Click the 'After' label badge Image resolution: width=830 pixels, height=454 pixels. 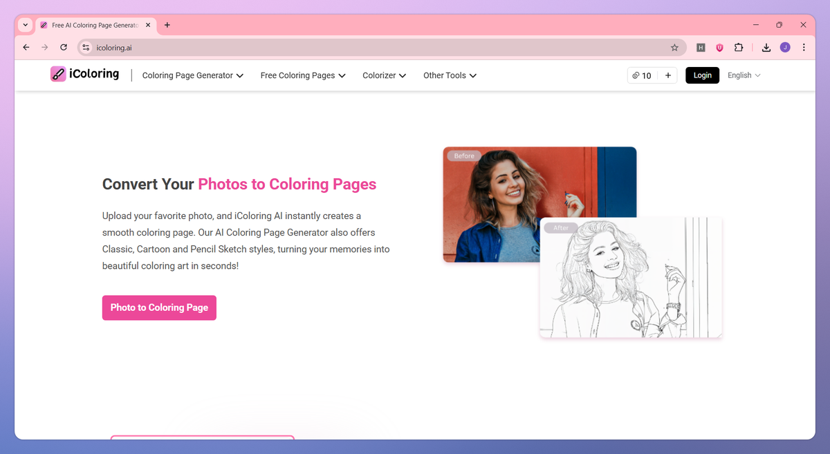[x=561, y=228]
